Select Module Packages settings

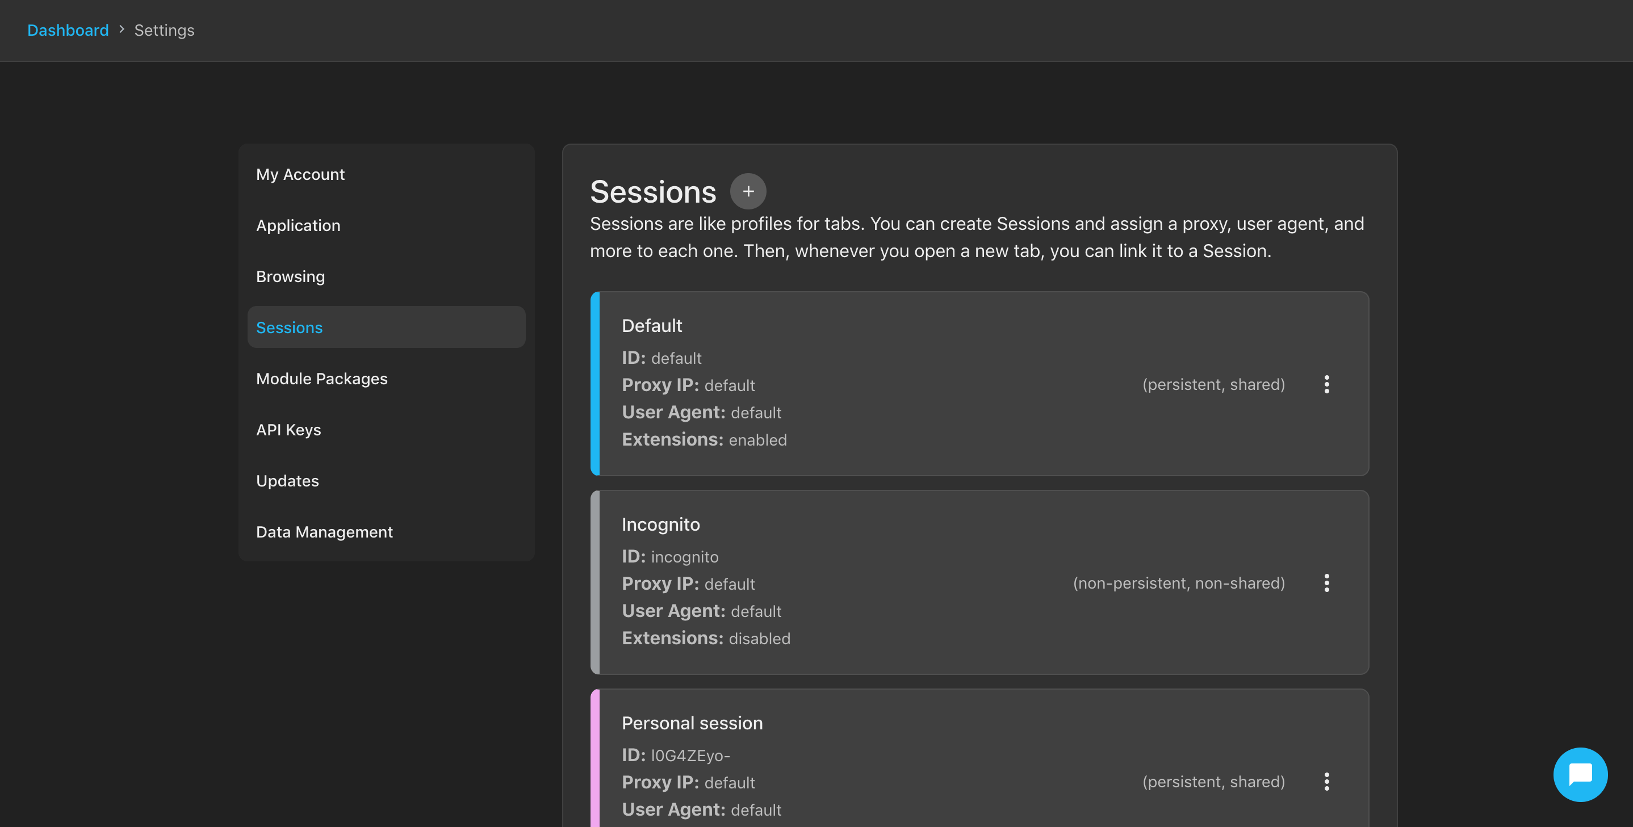tap(322, 377)
